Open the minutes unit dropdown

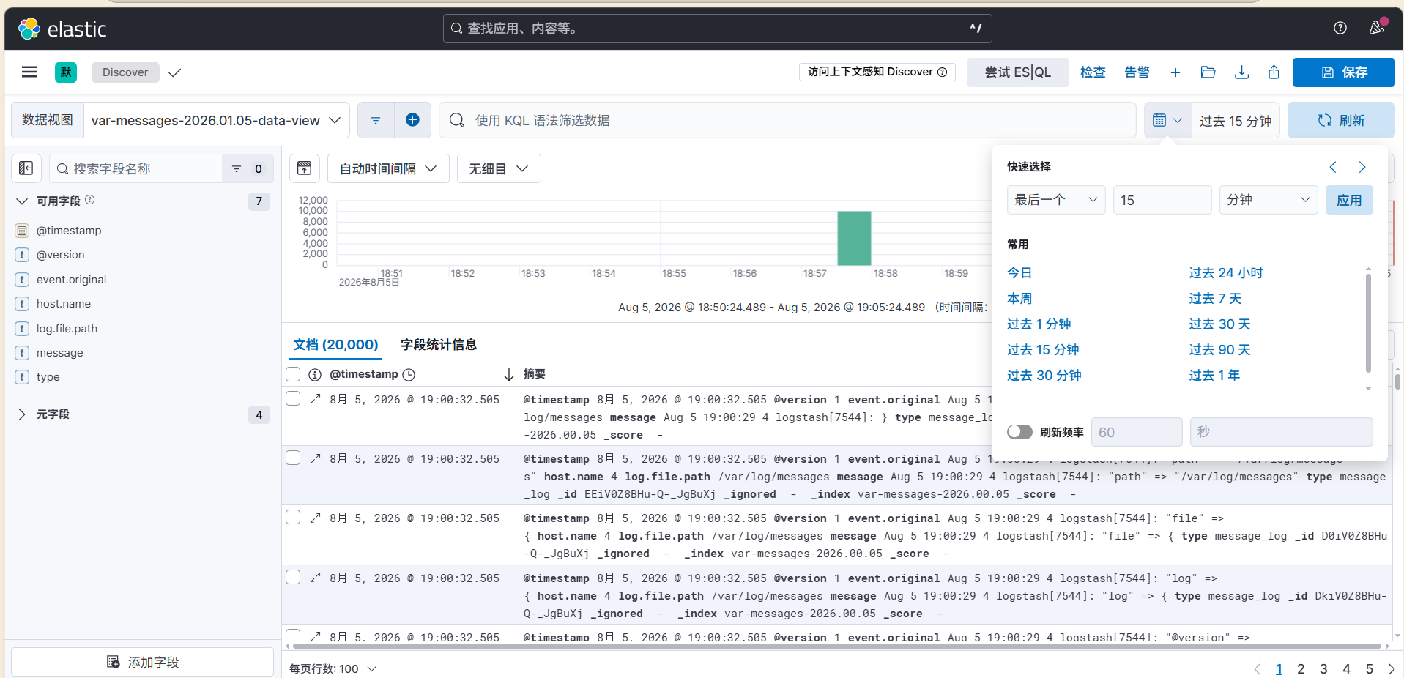click(1268, 200)
